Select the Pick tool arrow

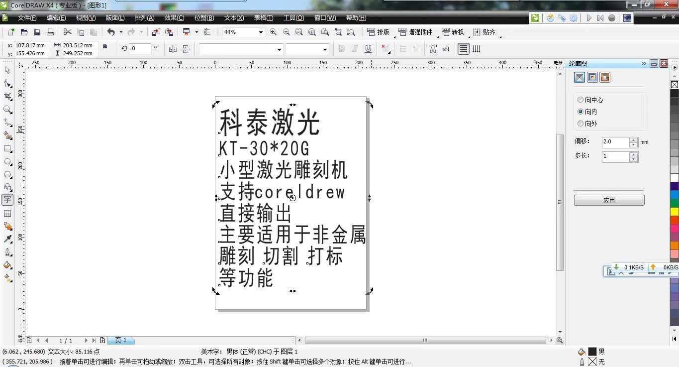7,70
